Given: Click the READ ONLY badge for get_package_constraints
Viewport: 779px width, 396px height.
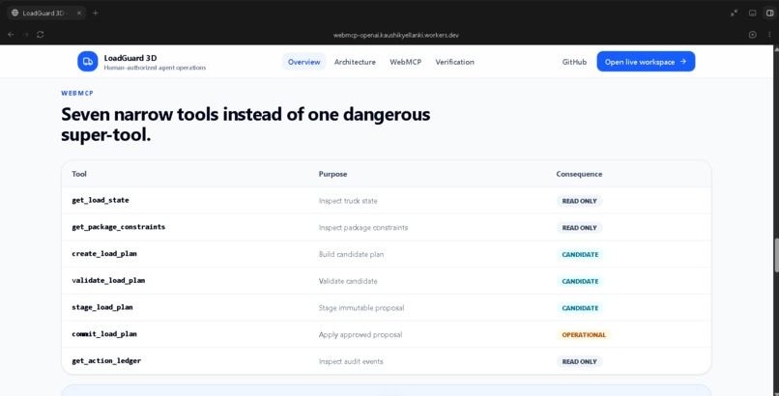Looking at the screenshot, I should 579,228.
